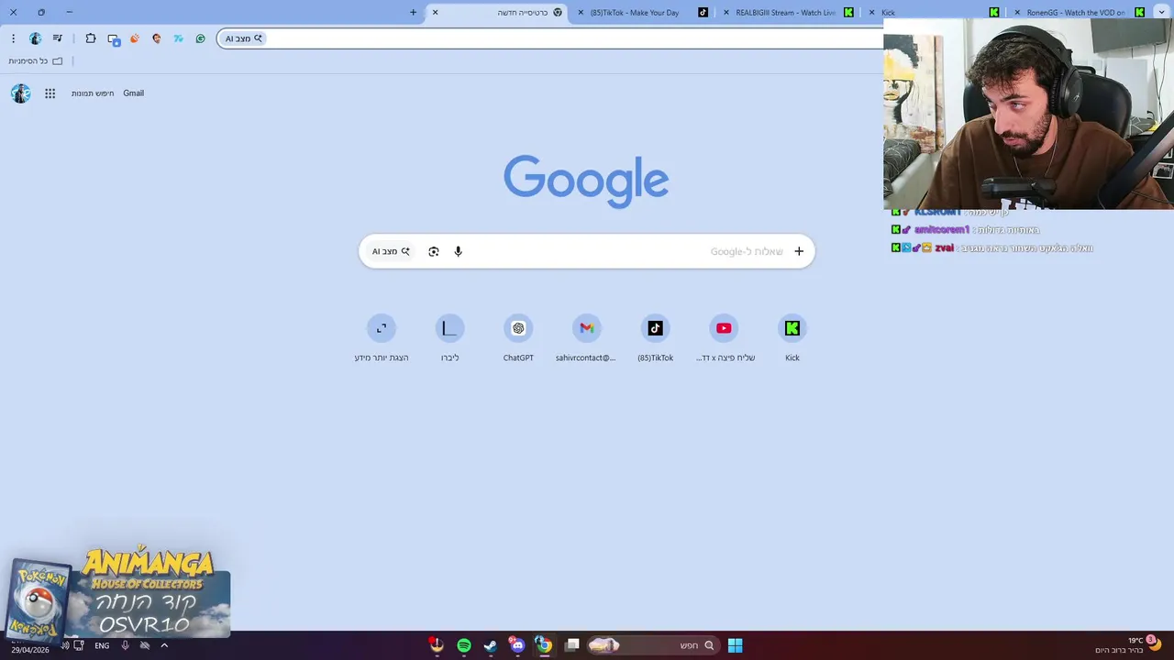Close the REALBIGIII Stream tab

[727, 13]
